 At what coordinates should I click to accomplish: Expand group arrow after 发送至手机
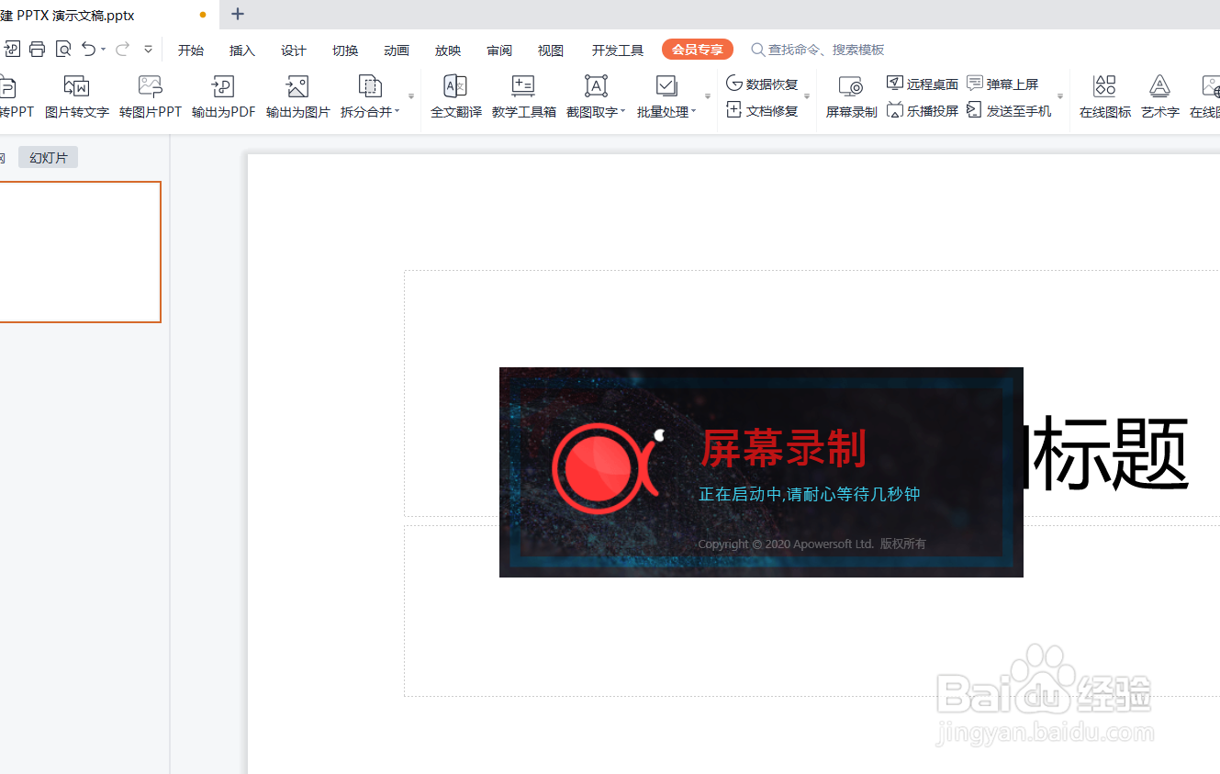click(x=1060, y=96)
